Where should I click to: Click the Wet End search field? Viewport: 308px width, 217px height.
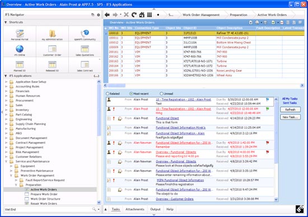[48, 209]
